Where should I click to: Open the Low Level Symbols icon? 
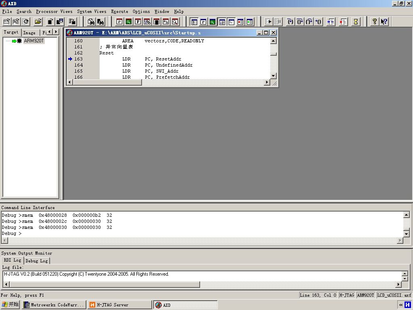(x=166, y=22)
